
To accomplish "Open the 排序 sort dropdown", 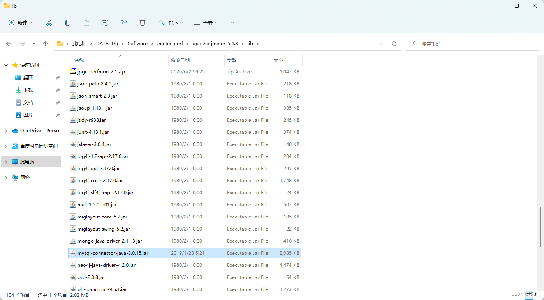I will [171, 23].
